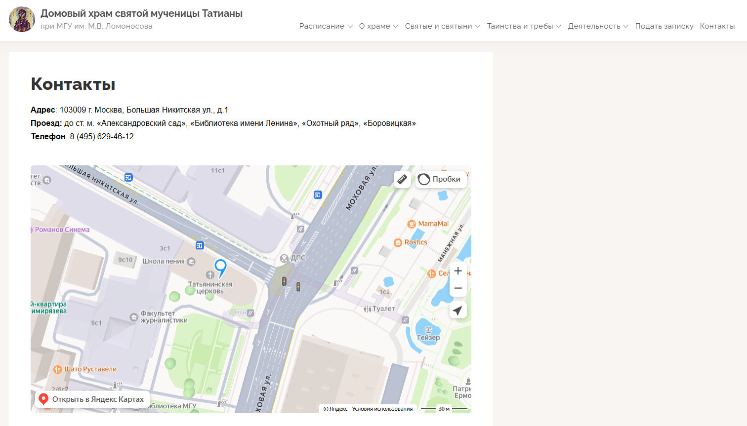Click the subtitle при МГУ им. М.В. Ломоносова
The height and width of the screenshot is (426, 747).
tap(96, 26)
